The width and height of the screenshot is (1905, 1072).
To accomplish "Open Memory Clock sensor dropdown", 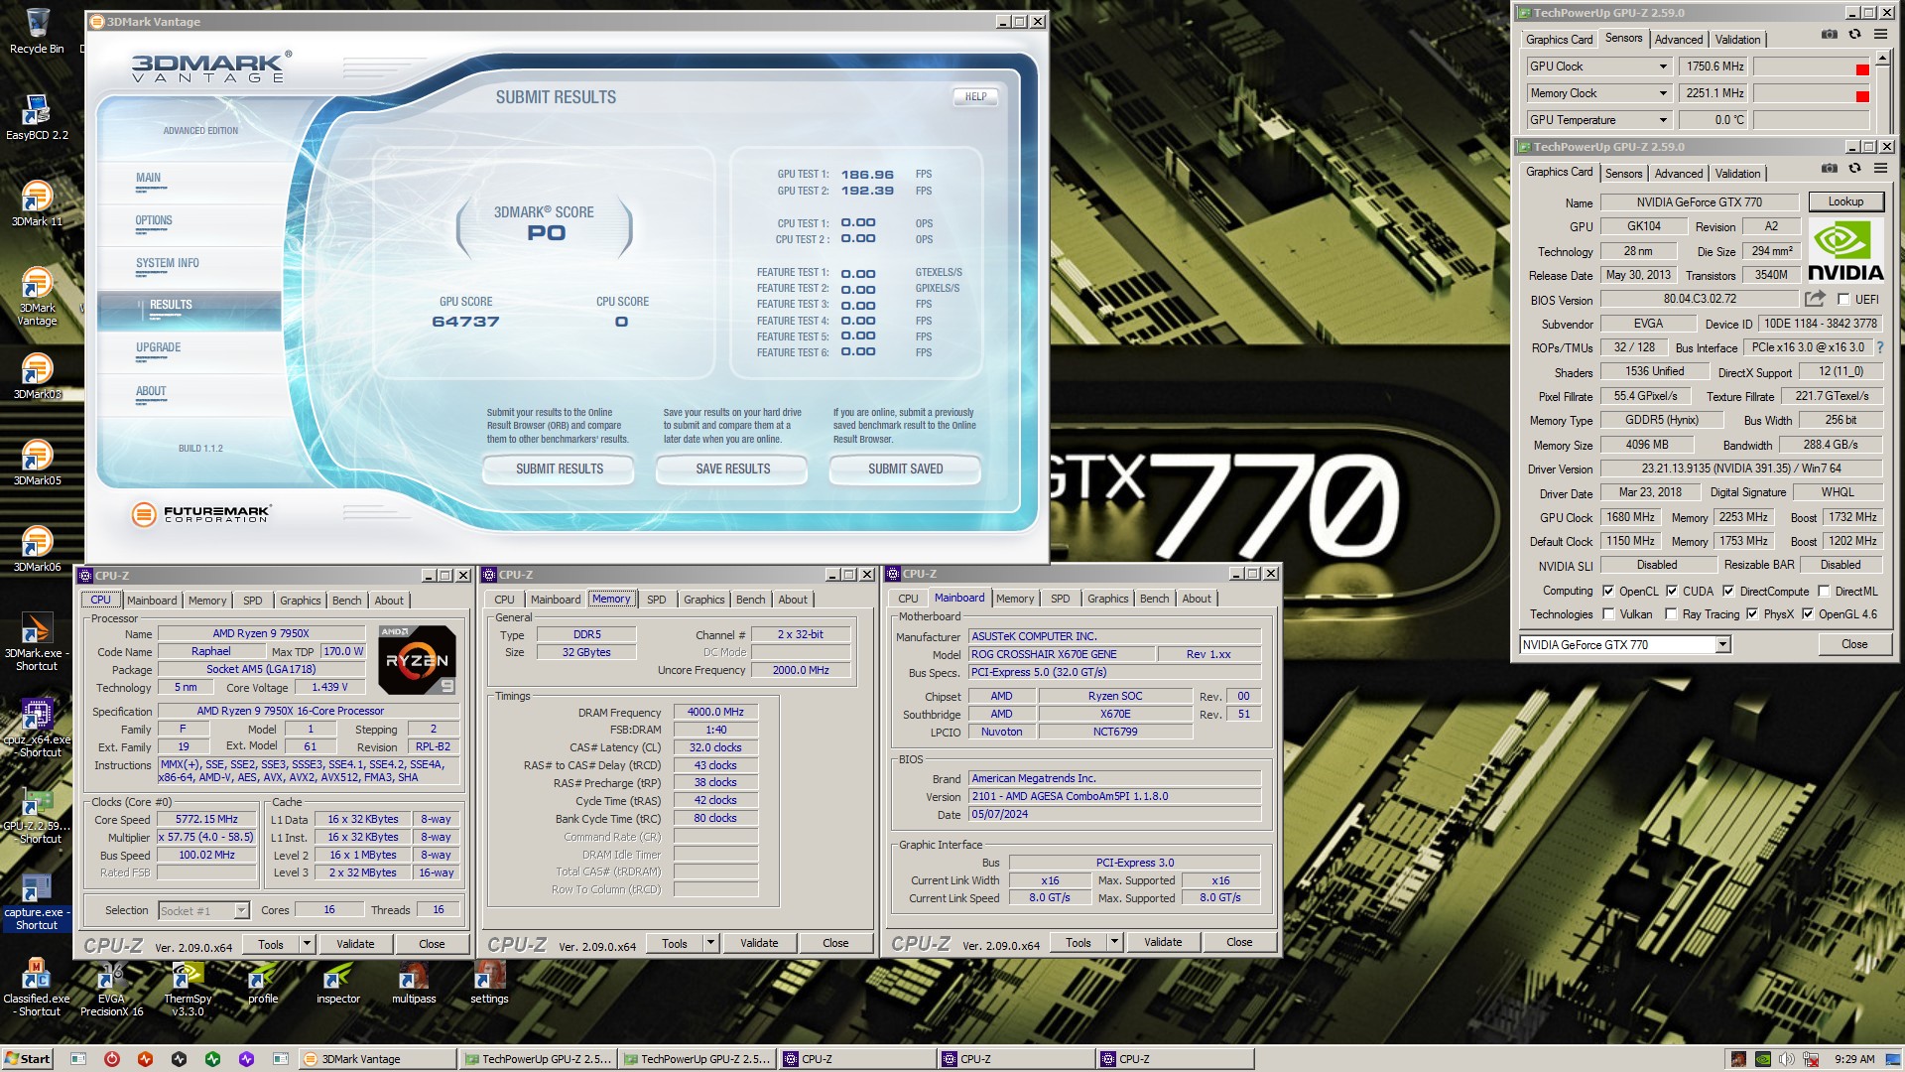I will (1664, 93).
